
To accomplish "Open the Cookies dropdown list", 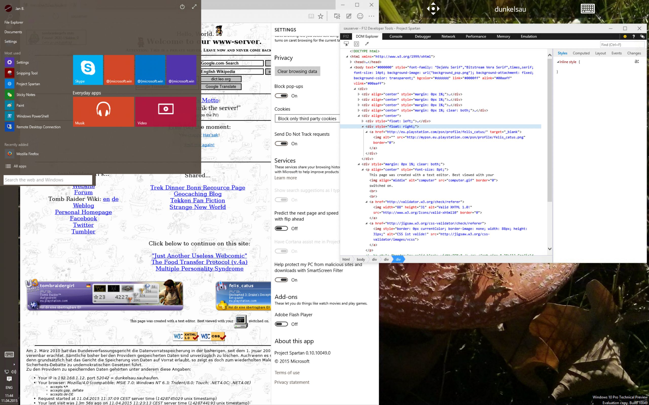I will coord(307,119).
